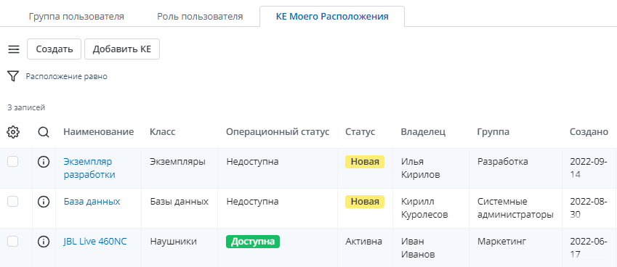Tick checkbox for База данных row
The image size is (617, 267).
[x=13, y=202]
